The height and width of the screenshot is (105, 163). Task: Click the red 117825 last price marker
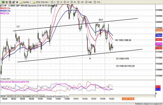[x=159, y=48]
